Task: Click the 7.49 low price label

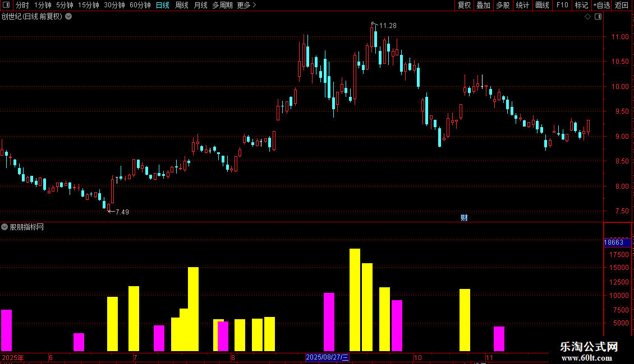Action: [122, 212]
